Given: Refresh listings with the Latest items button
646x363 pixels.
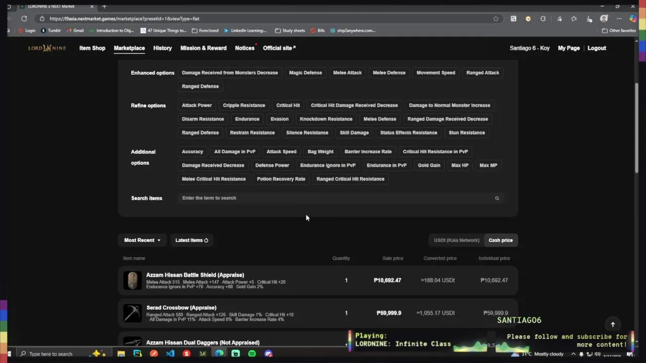Looking at the screenshot, I should point(192,240).
